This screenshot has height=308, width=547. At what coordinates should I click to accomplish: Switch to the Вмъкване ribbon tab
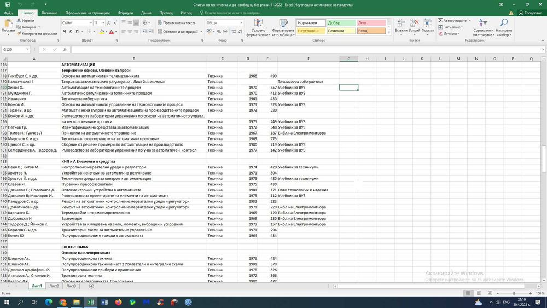[49, 13]
